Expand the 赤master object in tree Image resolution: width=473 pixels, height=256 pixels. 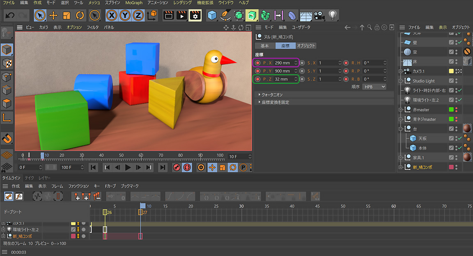point(401,110)
